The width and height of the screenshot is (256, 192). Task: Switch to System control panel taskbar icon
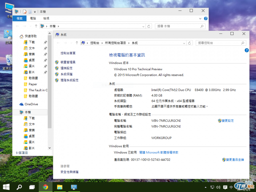coord(74,187)
